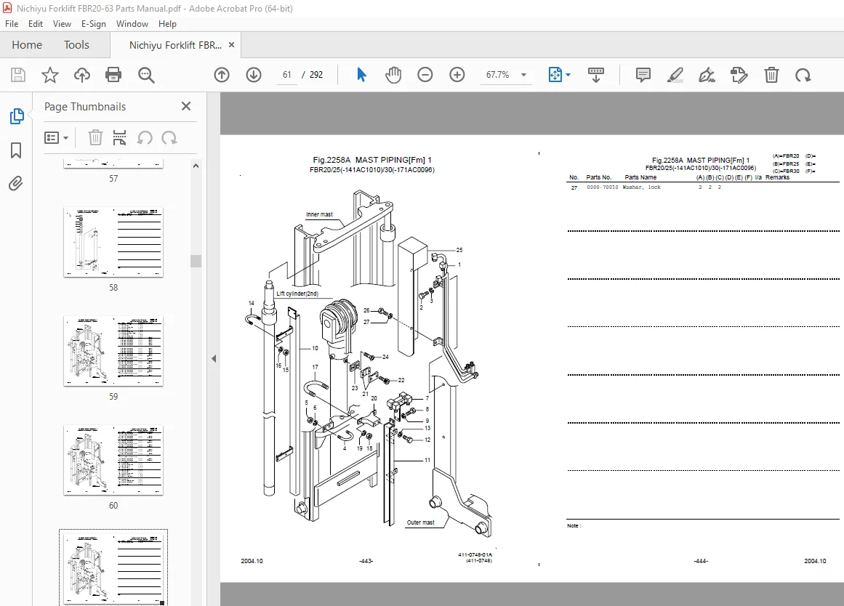The width and height of the screenshot is (844, 606).
Task: Open the page display options dropdown arrow
Action: tap(568, 76)
